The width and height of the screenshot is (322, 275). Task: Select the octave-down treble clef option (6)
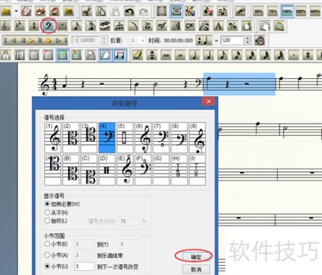(143, 137)
